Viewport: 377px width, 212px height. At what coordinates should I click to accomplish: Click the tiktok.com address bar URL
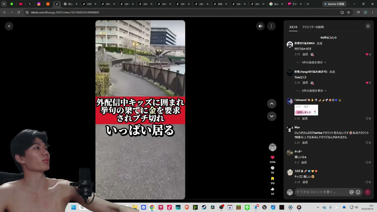(65, 12)
